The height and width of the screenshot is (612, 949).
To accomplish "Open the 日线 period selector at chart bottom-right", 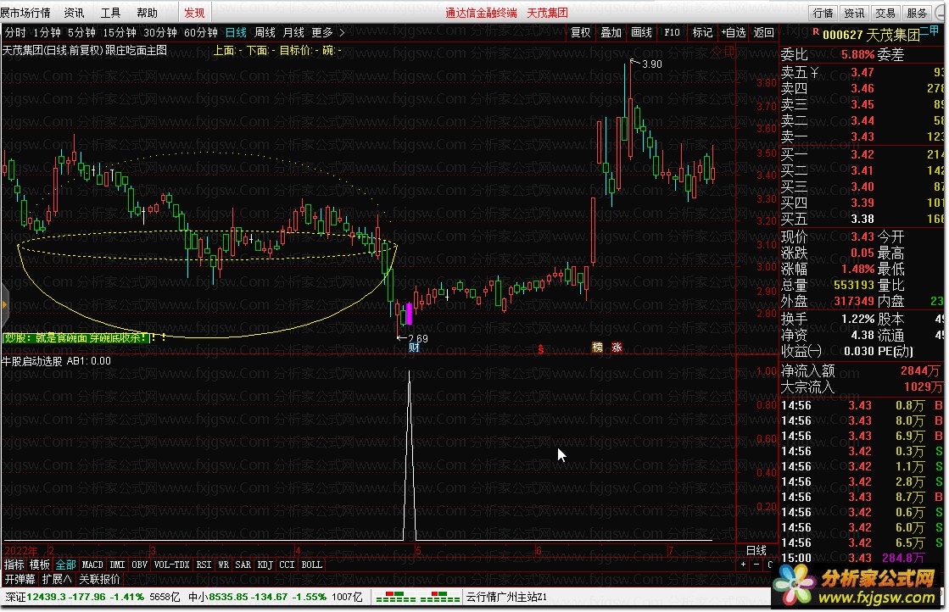I will click(x=756, y=550).
